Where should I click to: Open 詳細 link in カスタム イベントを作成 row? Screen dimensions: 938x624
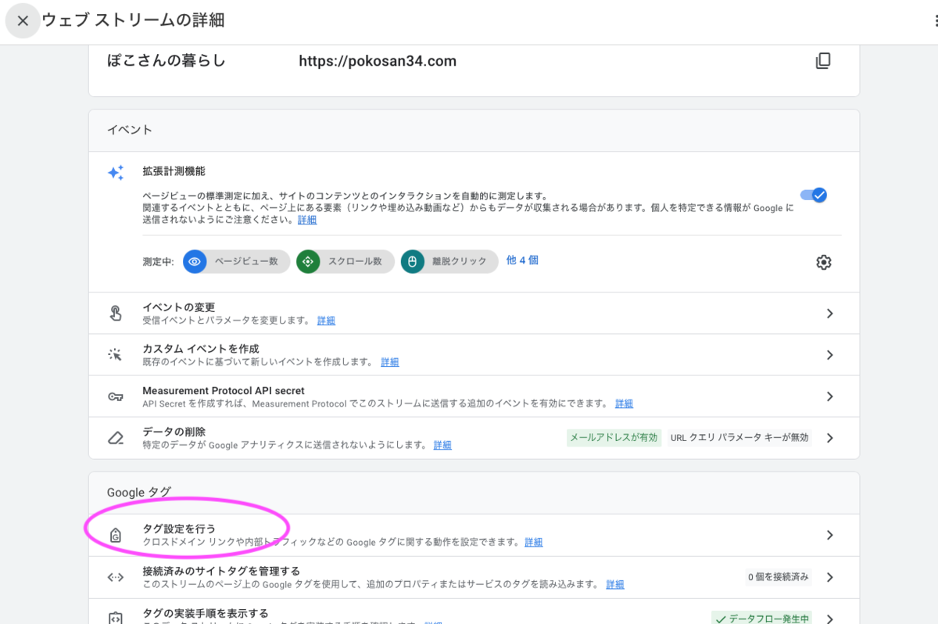point(390,362)
